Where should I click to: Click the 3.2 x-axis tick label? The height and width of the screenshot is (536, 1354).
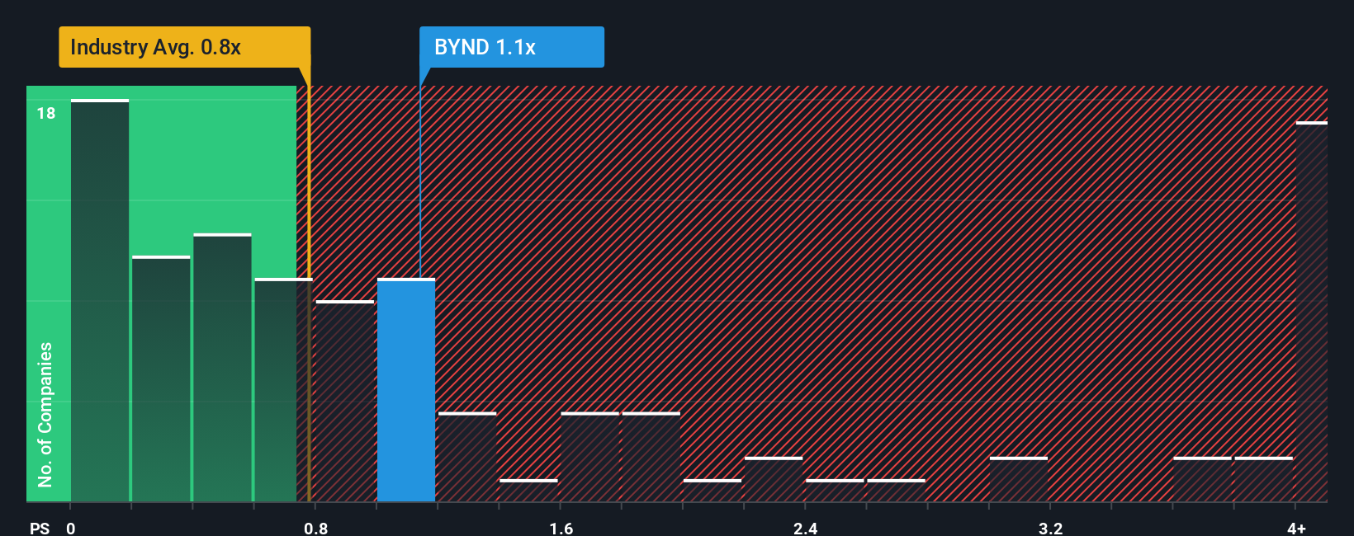pyautogui.click(x=1050, y=529)
